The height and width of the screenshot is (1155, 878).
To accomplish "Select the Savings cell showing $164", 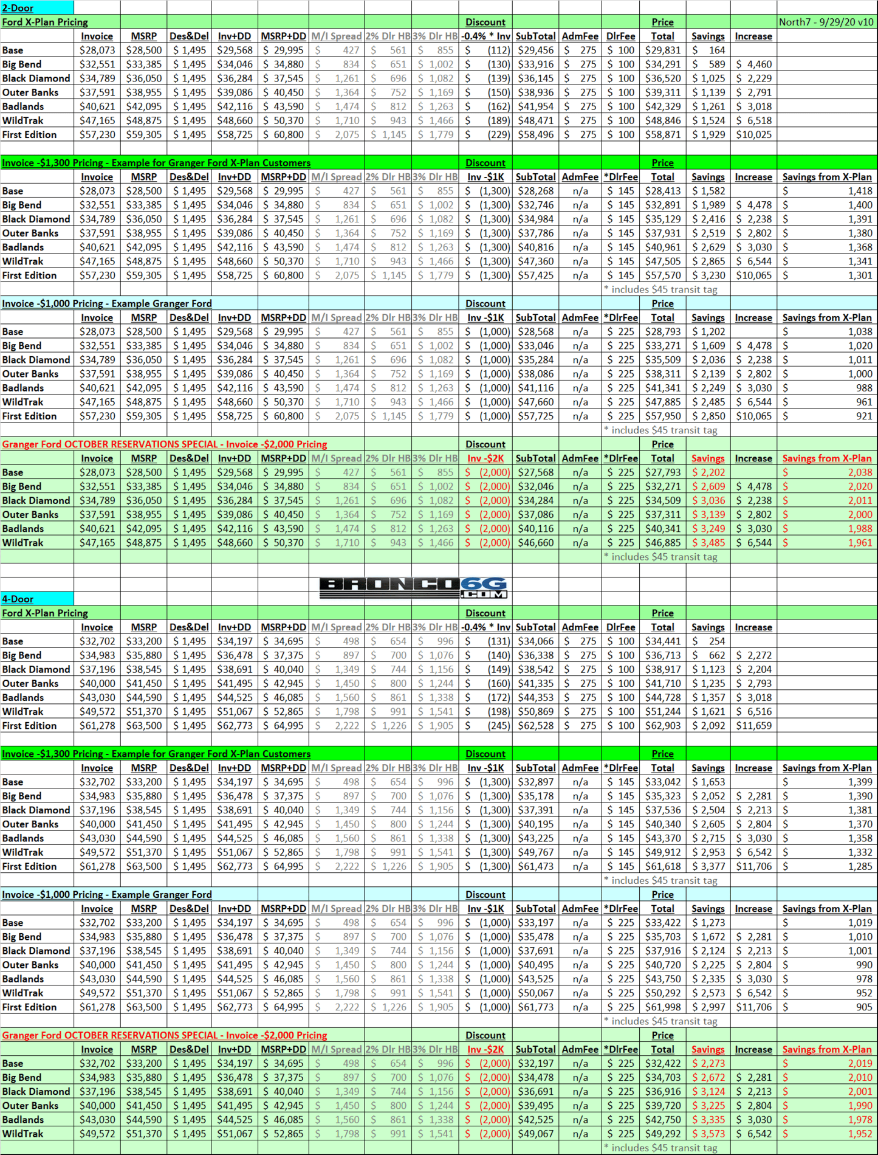I will [708, 50].
